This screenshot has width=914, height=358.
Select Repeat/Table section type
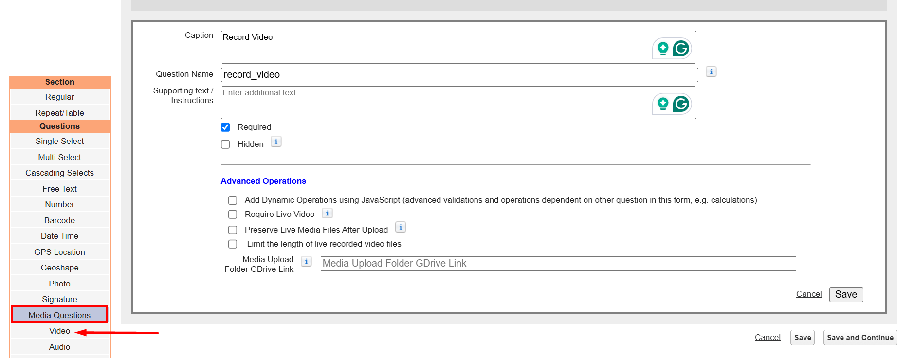pyautogui.click(x=60, y=113)
